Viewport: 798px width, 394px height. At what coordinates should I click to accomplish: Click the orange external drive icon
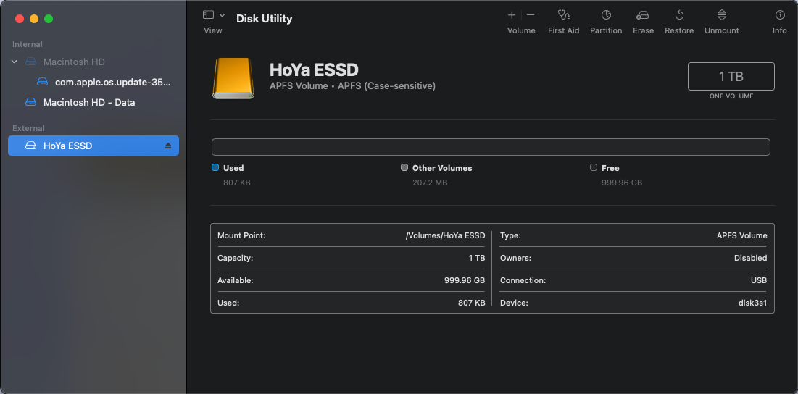233,77
